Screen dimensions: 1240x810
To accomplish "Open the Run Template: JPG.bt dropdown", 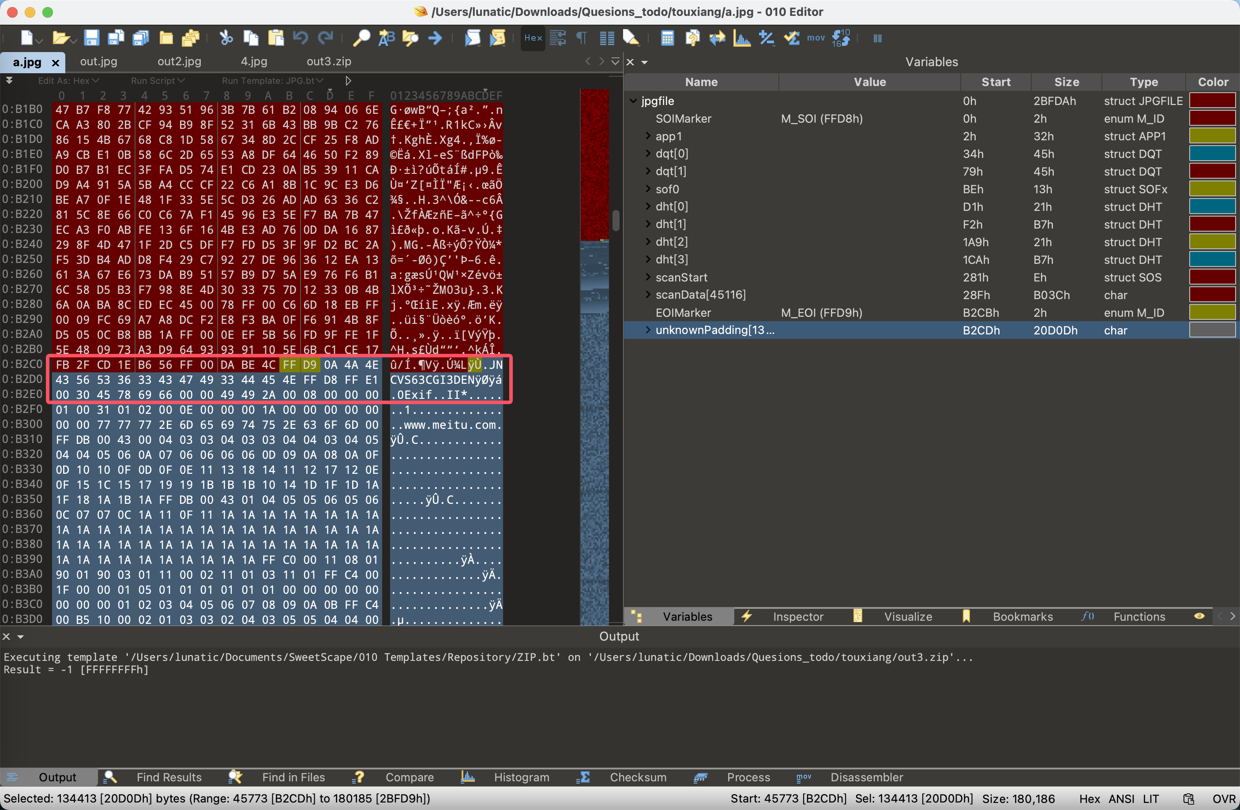I will (272, 81).
